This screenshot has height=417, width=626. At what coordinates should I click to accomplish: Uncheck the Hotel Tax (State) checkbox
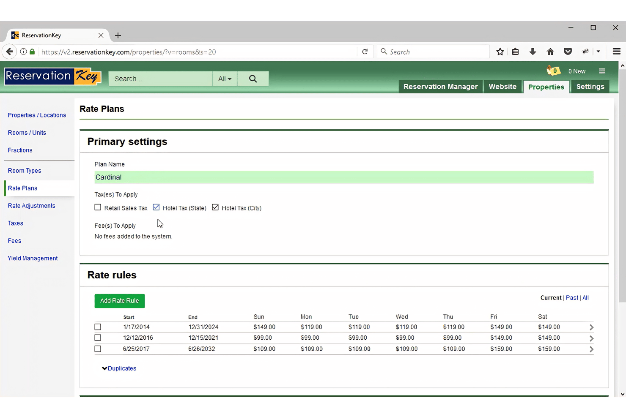[x=156, y=207]
